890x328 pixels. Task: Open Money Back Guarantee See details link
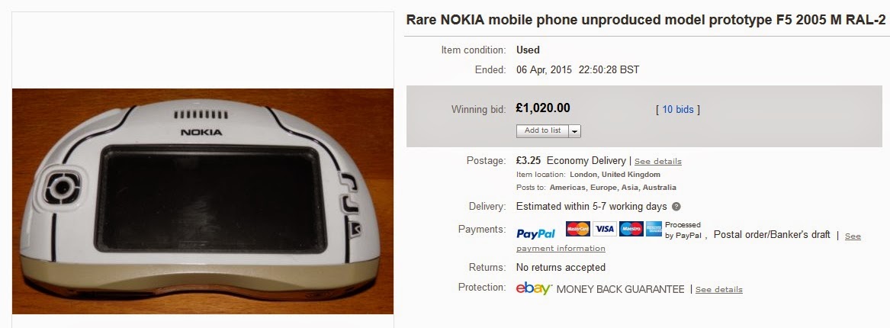(x=718, y=290)
